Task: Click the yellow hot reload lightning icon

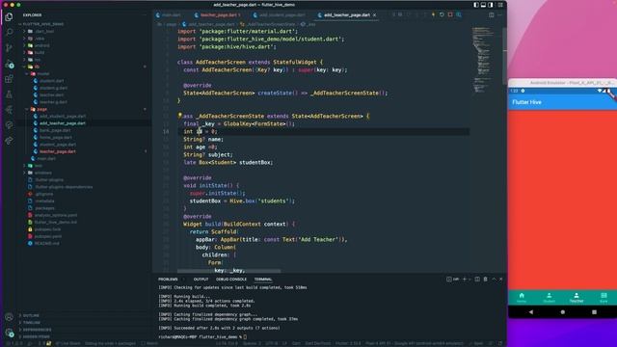Action: coord(433,15)
